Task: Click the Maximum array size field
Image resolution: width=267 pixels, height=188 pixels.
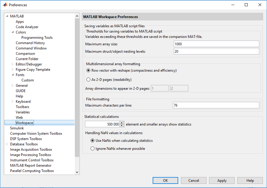Action: pyautogui.click(x=217, y=44)
